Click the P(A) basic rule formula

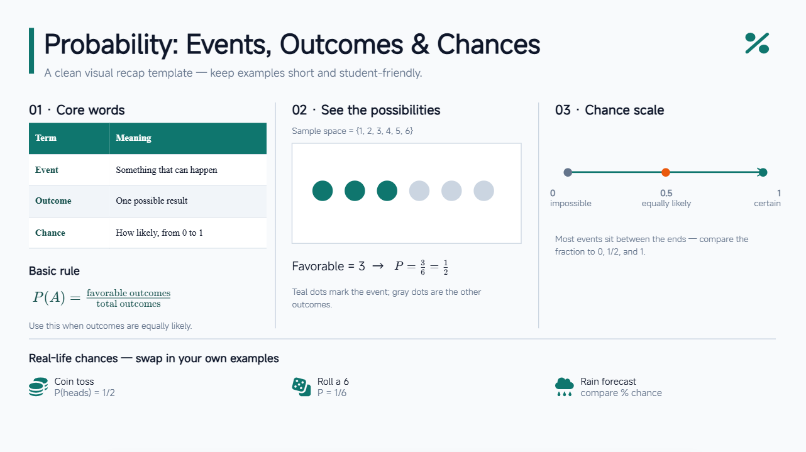point(102,297)
